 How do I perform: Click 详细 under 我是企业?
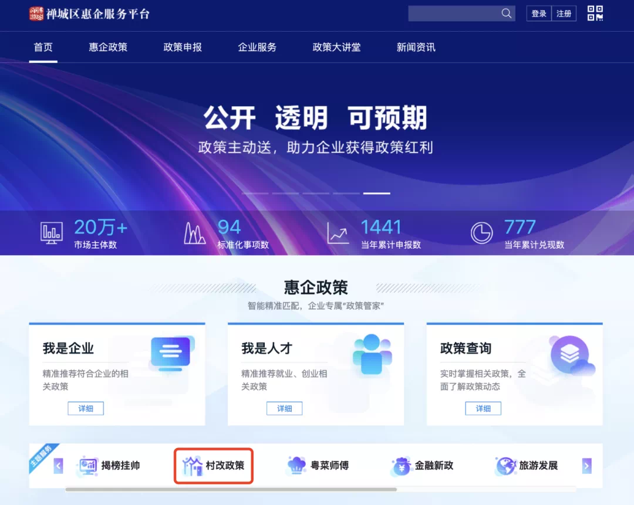click(86, 408)
